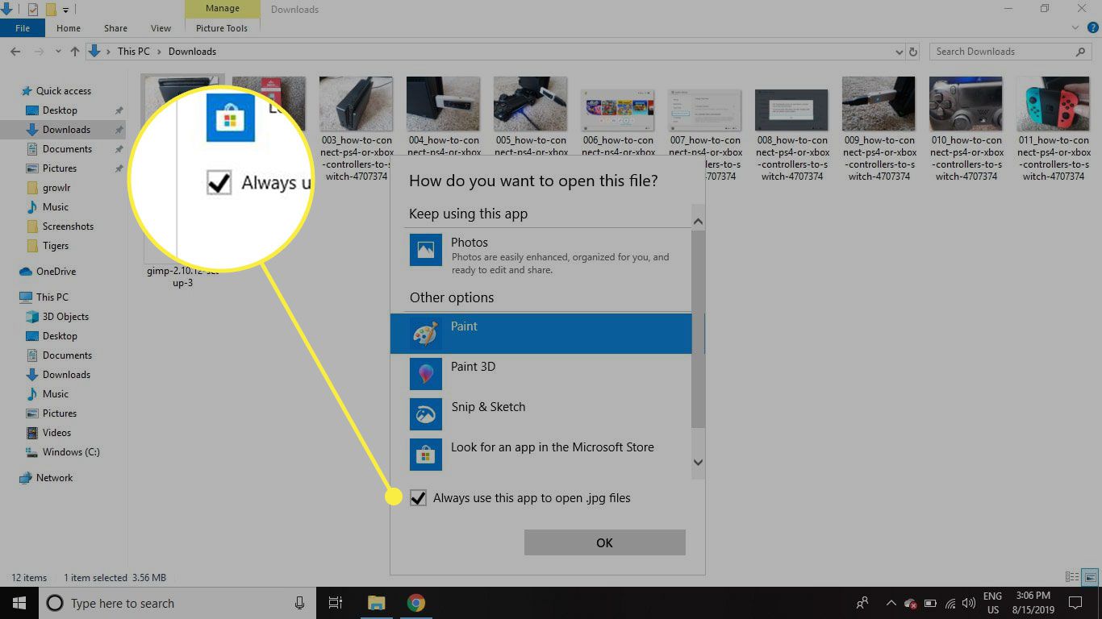Select Network in navigation pane
1102x619 pixels.
[54, 478]
